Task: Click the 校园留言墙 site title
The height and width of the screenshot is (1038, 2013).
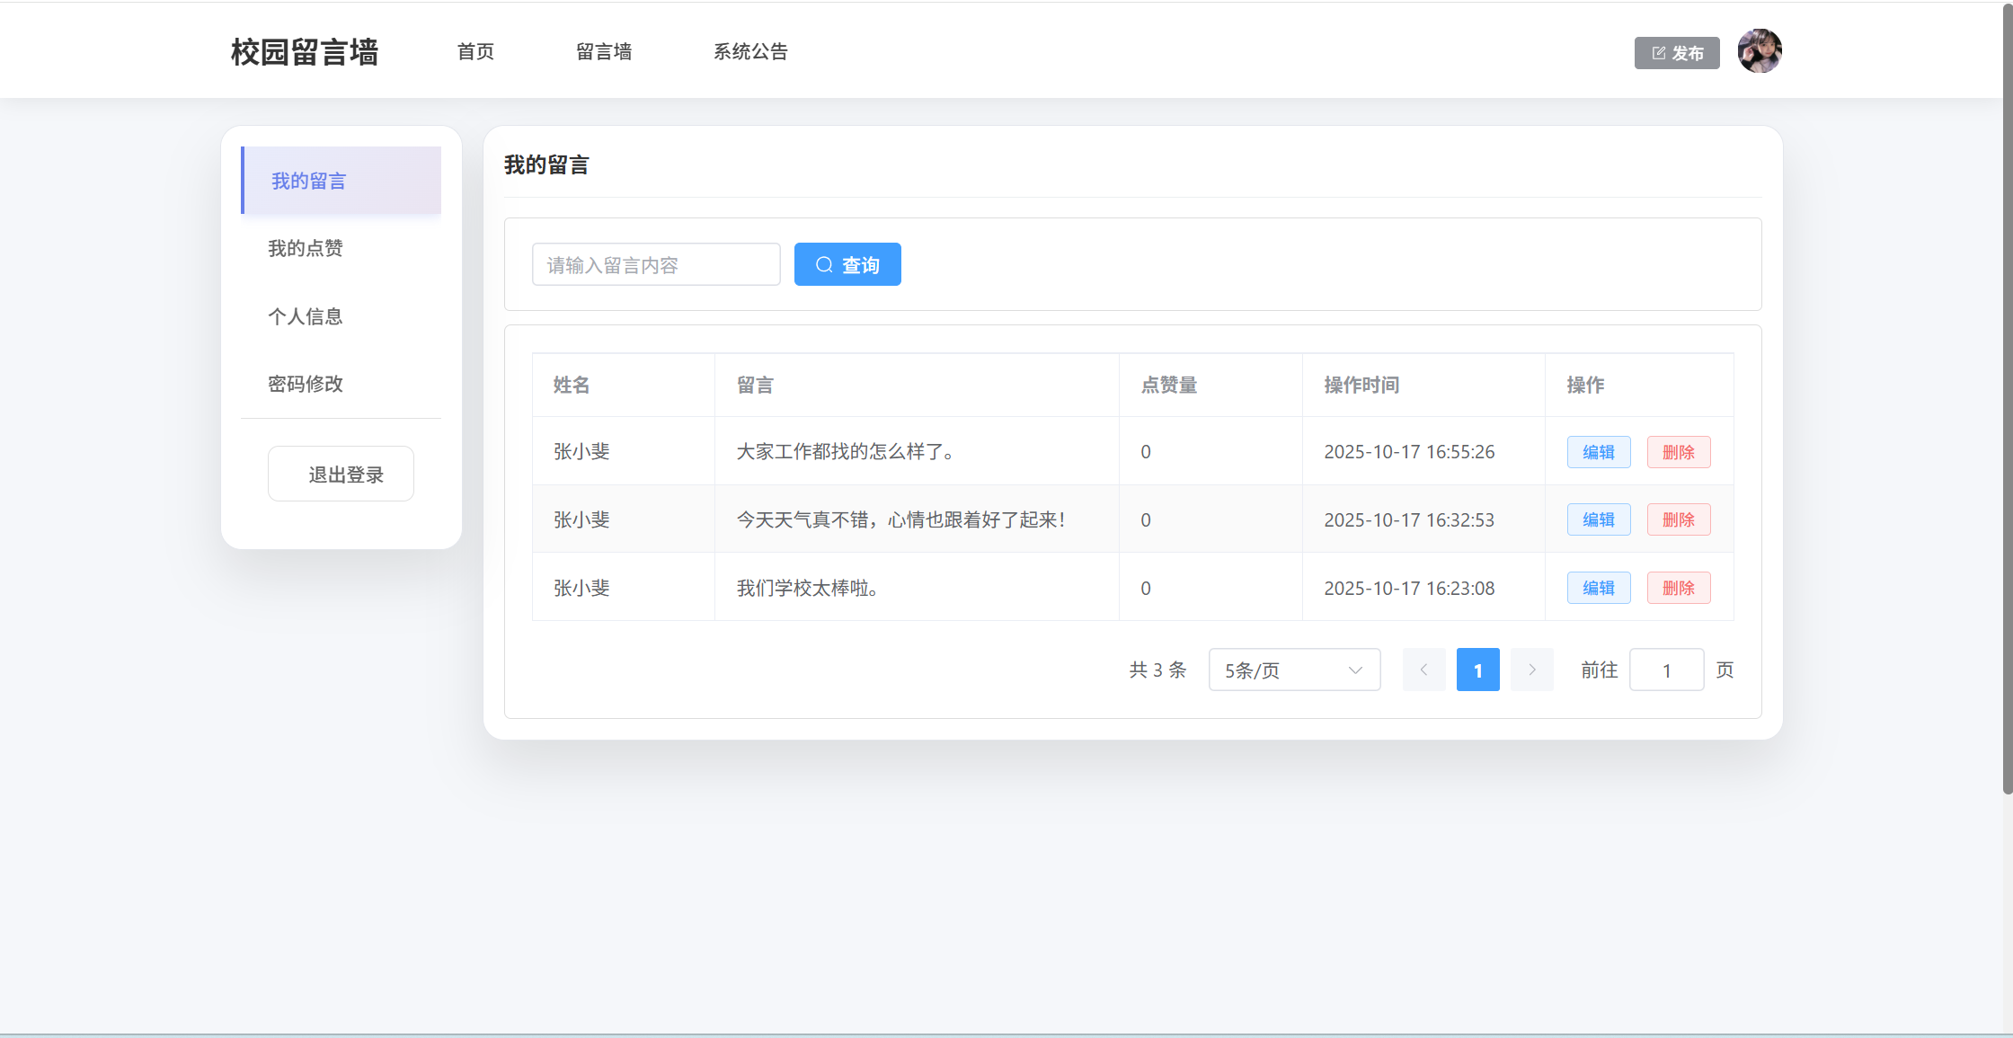Action: coord(304,52)
